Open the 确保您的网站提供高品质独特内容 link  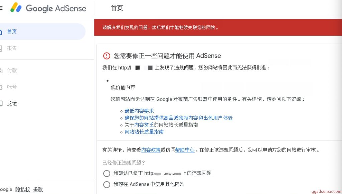[178, 118]
